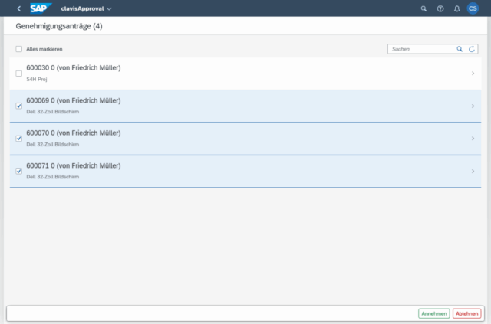Open the 600070 Dell 32-Zoll Bildschirm item
Screen dimensions: 491x324
pyautogui.click(x=230, y=139)
